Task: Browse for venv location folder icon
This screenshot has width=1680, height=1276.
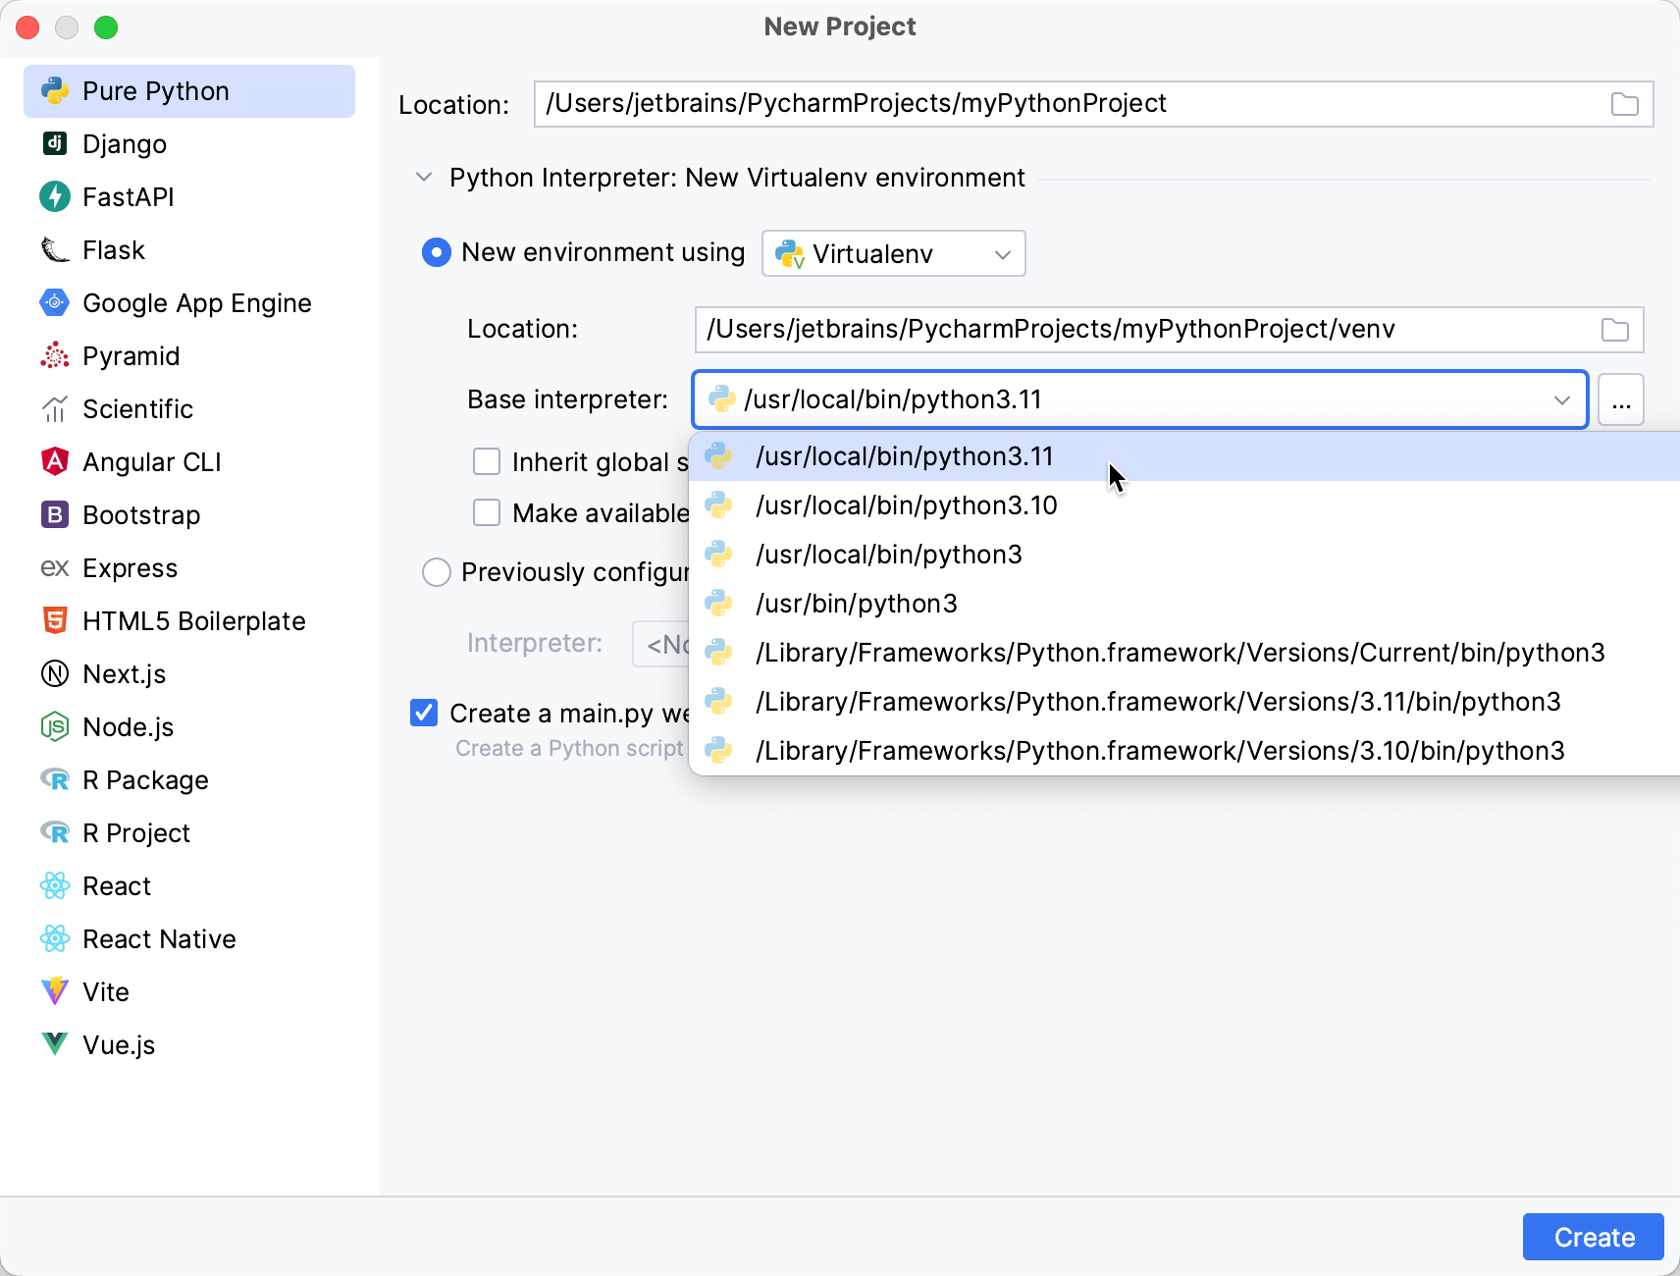Action: click(x=1615, y=330)
